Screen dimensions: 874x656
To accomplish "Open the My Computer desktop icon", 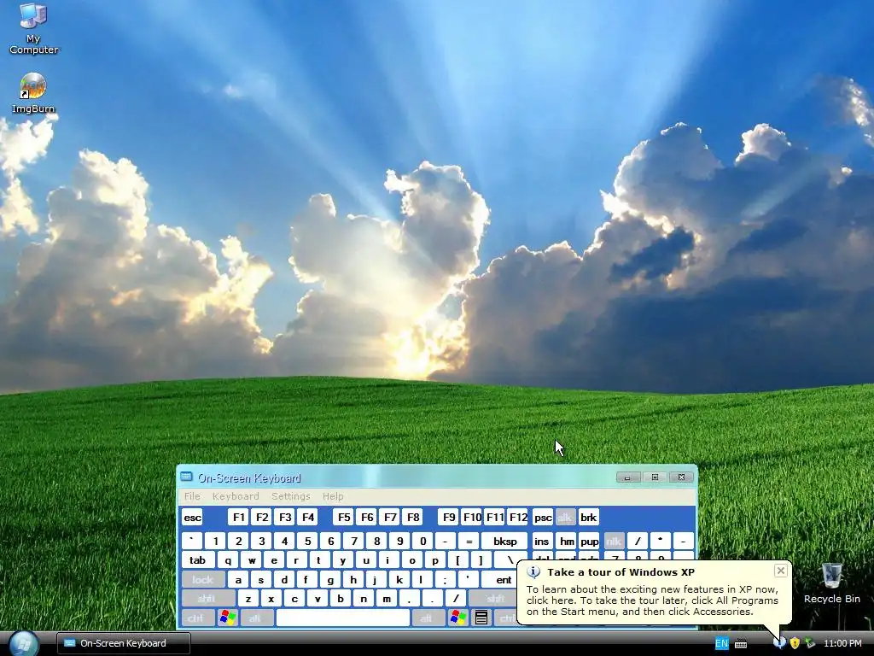I will tap(33, 28).
